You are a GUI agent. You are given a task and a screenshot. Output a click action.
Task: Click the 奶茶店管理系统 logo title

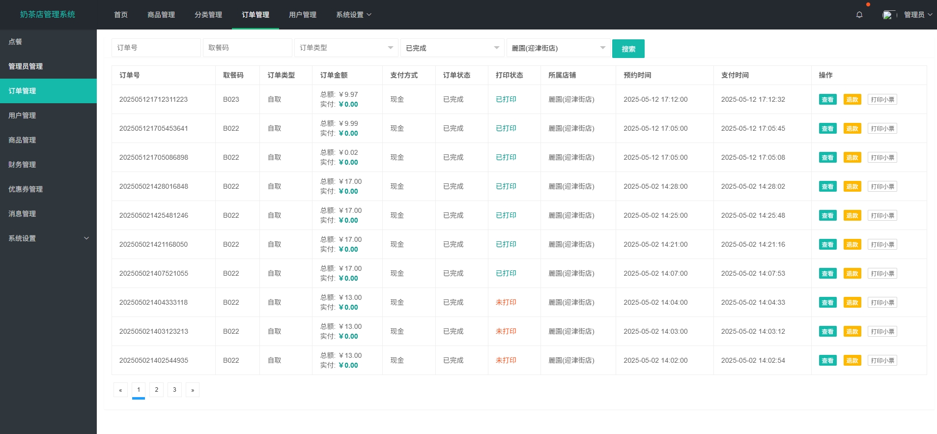48,15
